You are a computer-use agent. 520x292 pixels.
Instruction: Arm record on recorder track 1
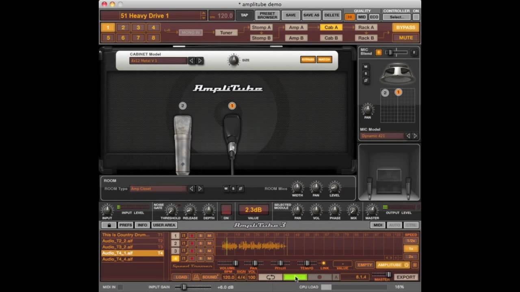(x=192, y=236)
